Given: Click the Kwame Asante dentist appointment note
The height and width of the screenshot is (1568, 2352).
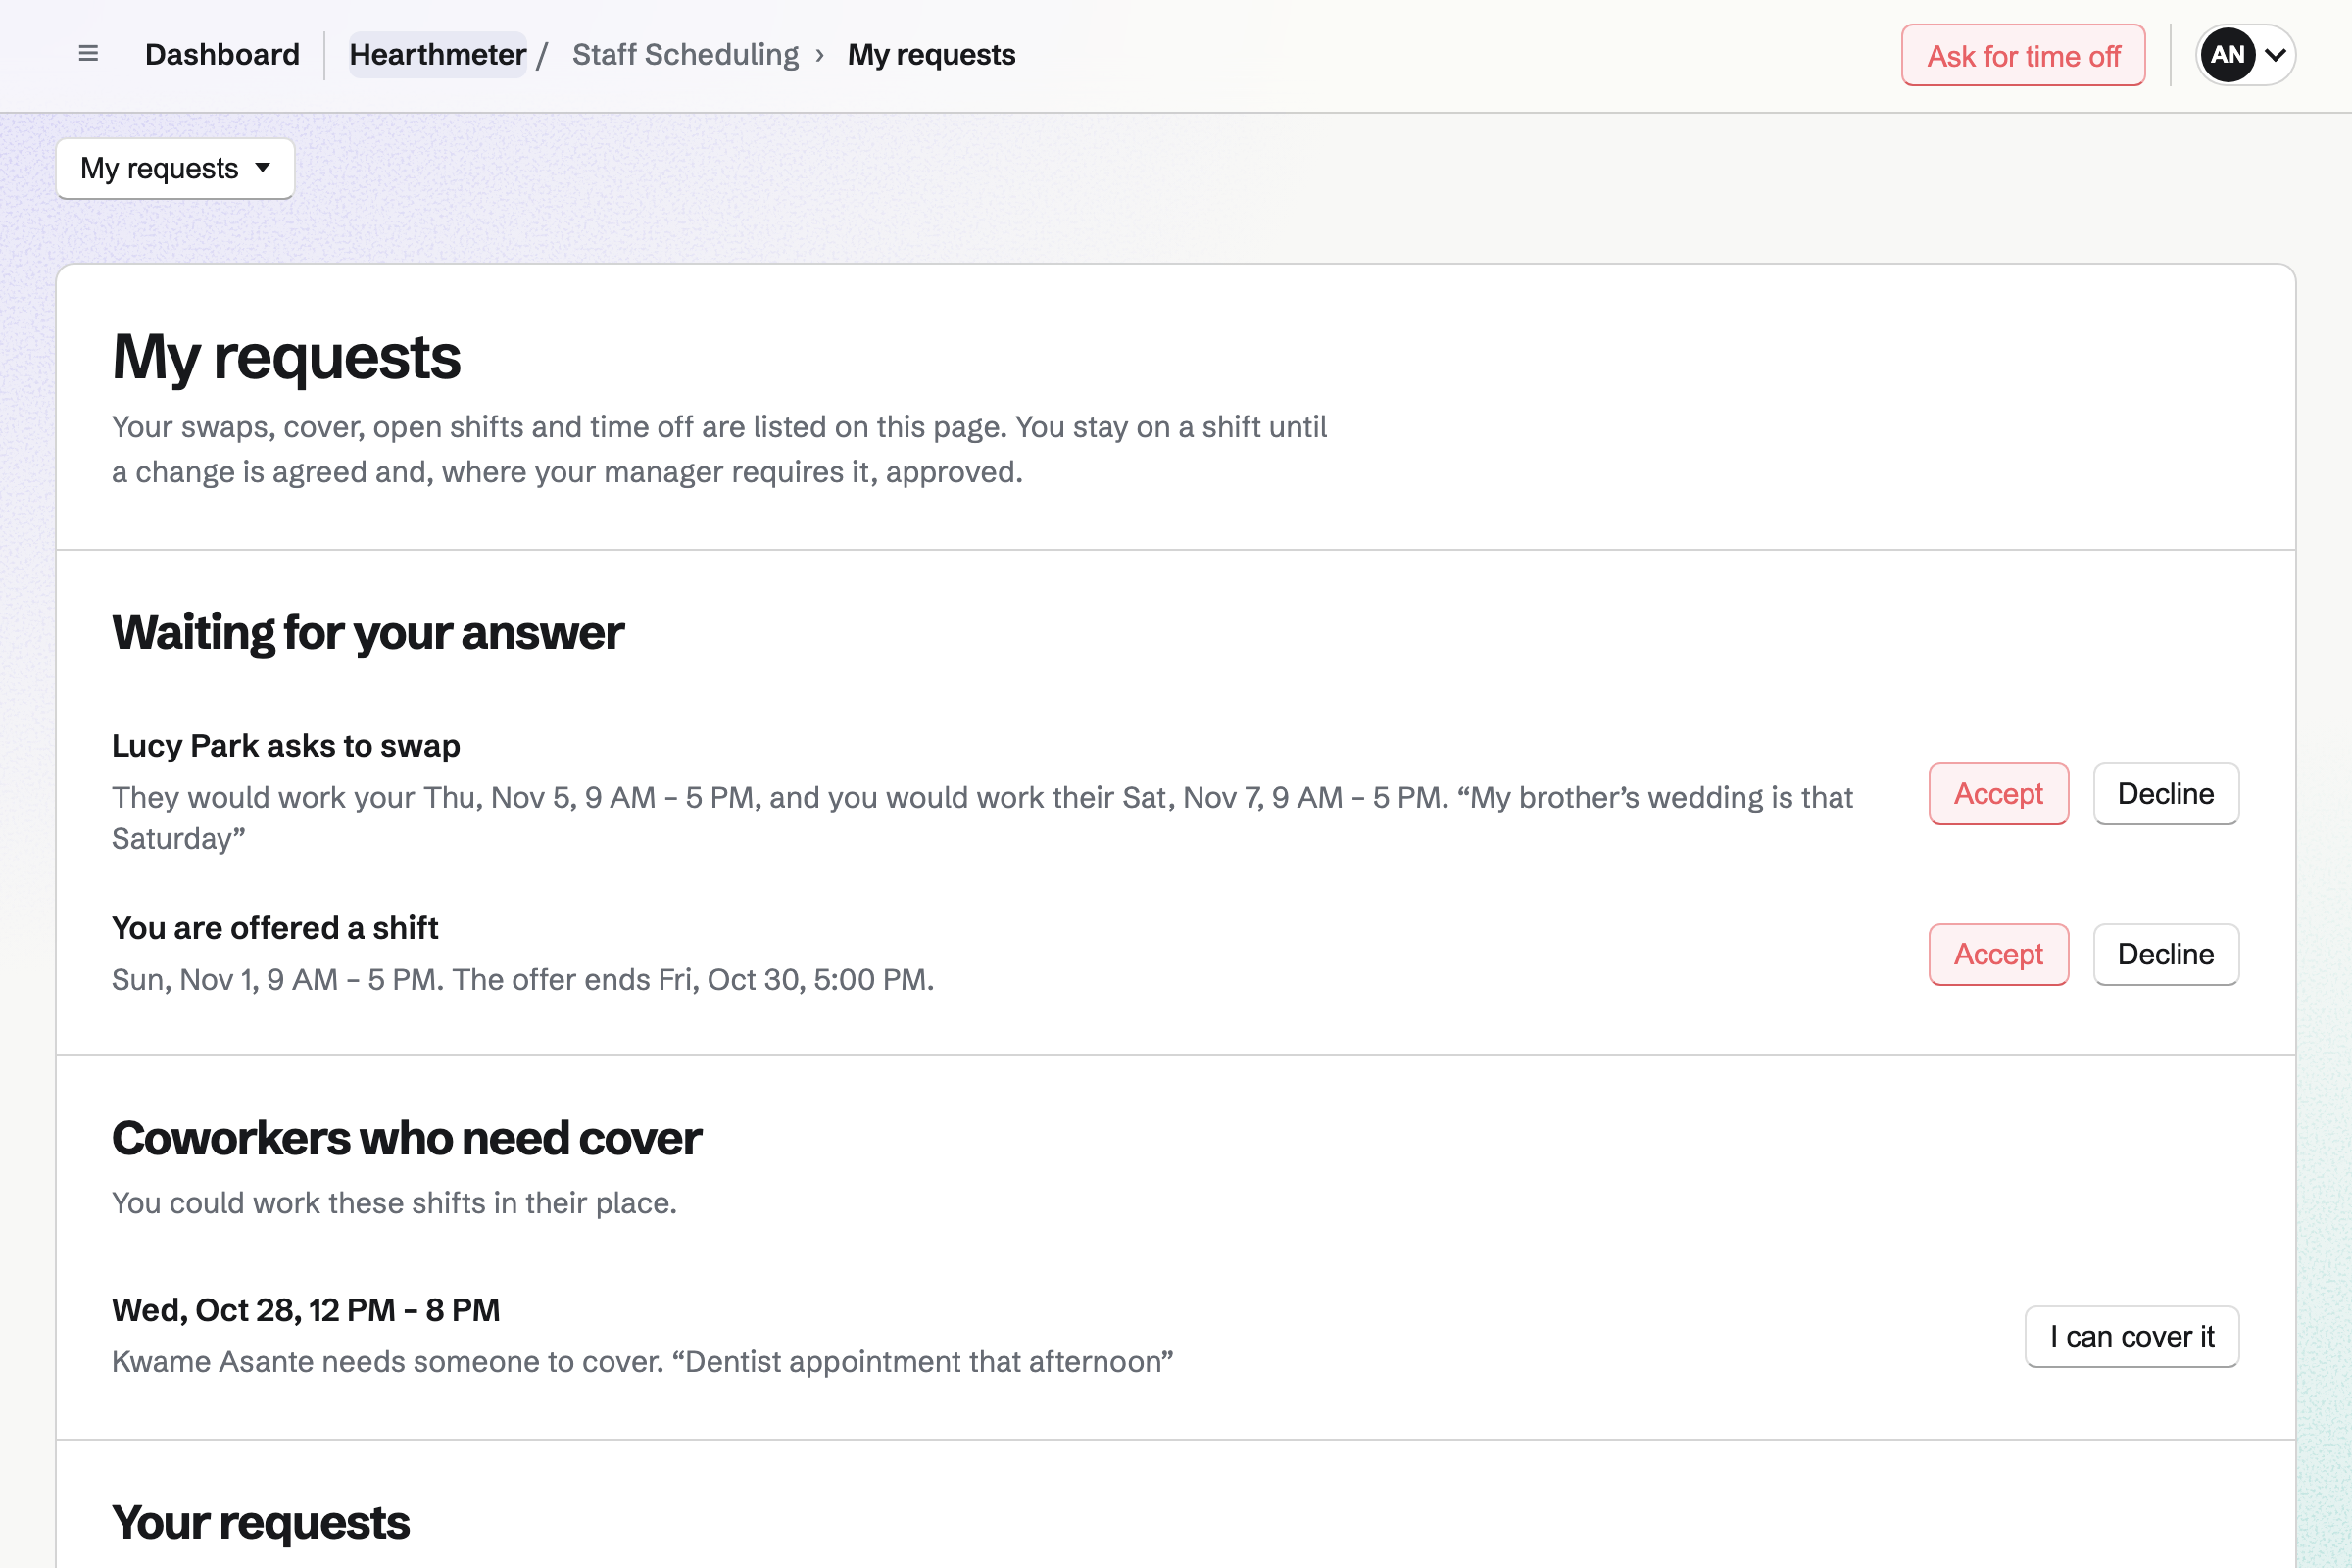Looking at the screenshot, I should [642, 1362].
